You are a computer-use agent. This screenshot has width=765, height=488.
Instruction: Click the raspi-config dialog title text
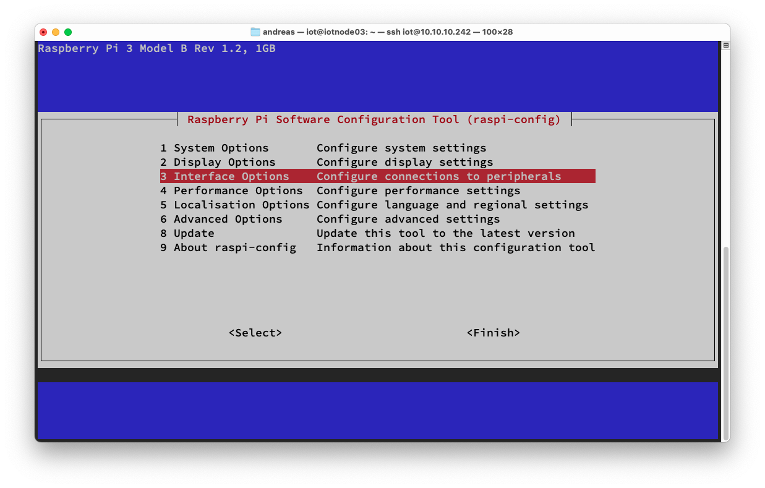tap(374, 119)
